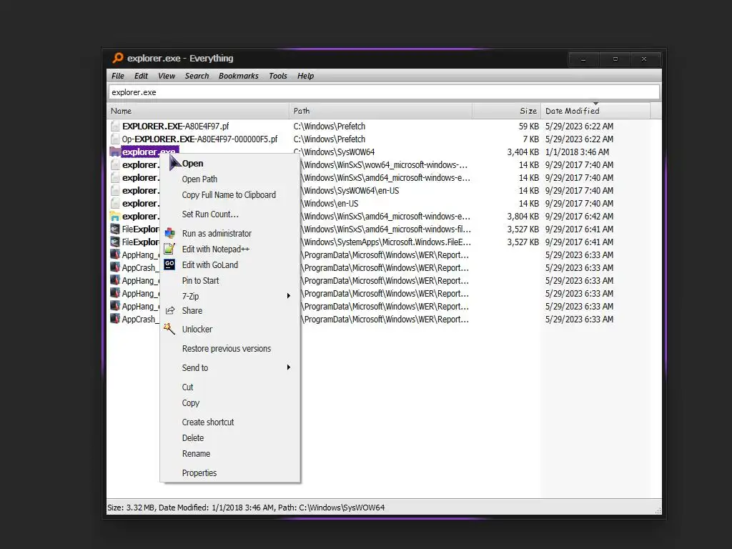
Task: Click the Unlocker wand icon
Action: [x=169, y=329]
